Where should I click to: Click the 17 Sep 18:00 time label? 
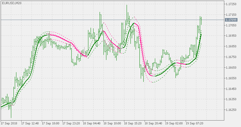click(50, 123)
